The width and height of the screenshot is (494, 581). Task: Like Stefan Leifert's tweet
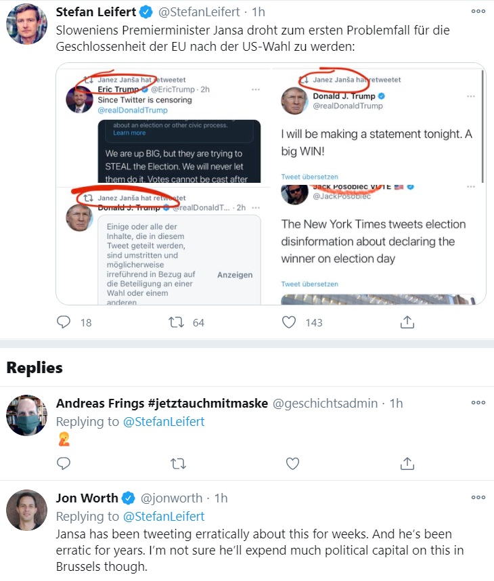[290, 322]
